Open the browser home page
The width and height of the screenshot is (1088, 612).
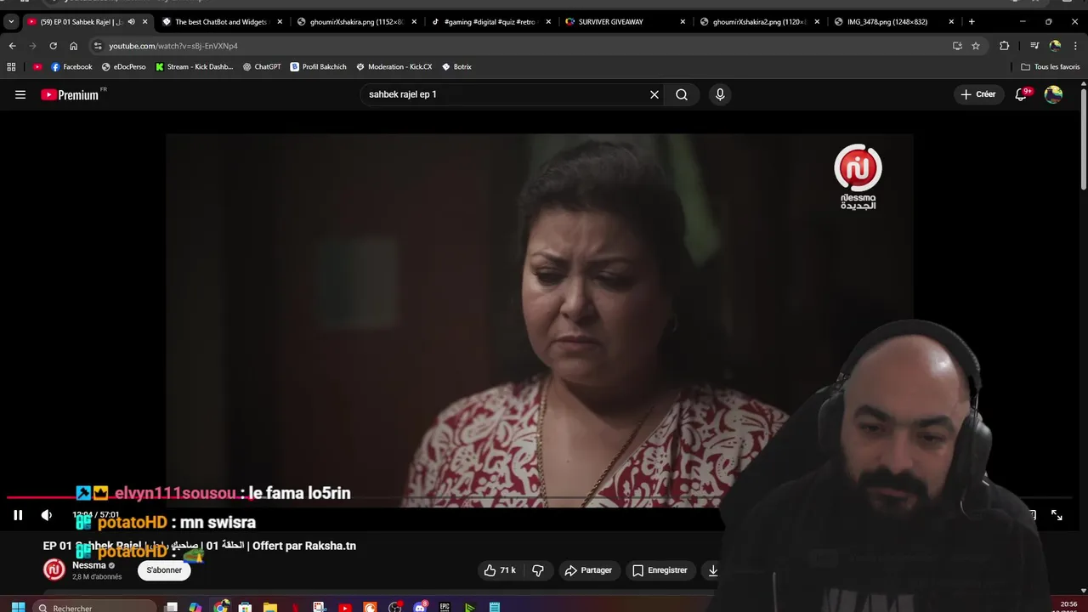click(x=73, y=46)
